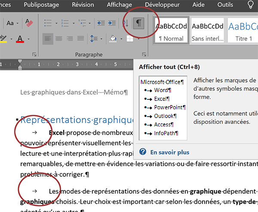Image resolution: width=258 pixels, height=212 pixels.
Task: Open the Outils tab
Action: [x=225, y=5]
